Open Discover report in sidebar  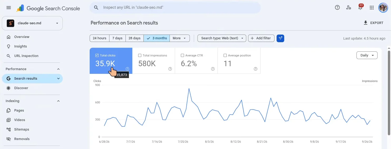tap(32, 88)
